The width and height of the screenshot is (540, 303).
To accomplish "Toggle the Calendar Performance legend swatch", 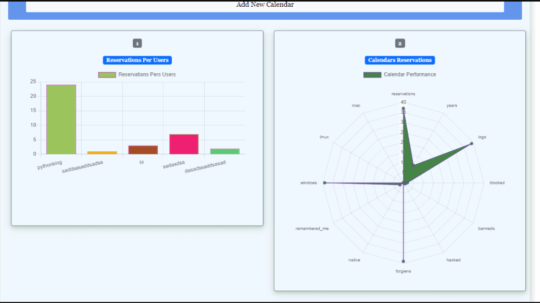I will pos(372,75).
